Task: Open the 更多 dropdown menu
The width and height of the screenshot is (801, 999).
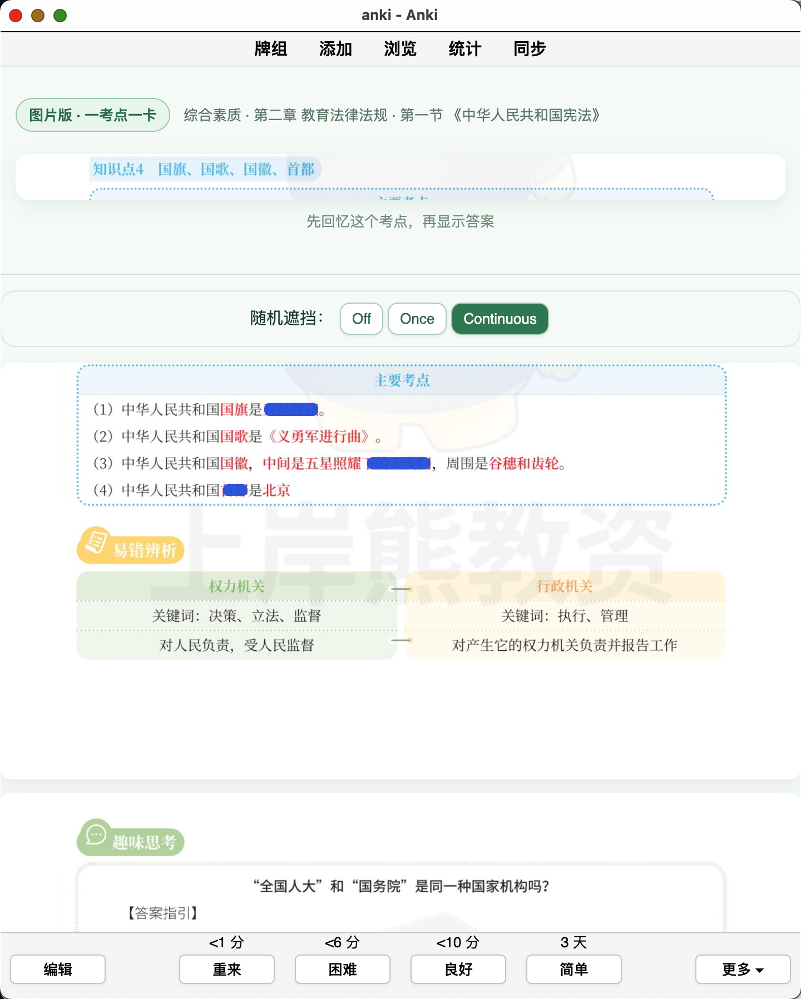Action: [x=743, y=969]
